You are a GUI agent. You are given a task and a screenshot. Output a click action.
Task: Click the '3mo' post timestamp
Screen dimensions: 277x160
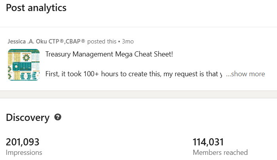click(x=128, y=41)
